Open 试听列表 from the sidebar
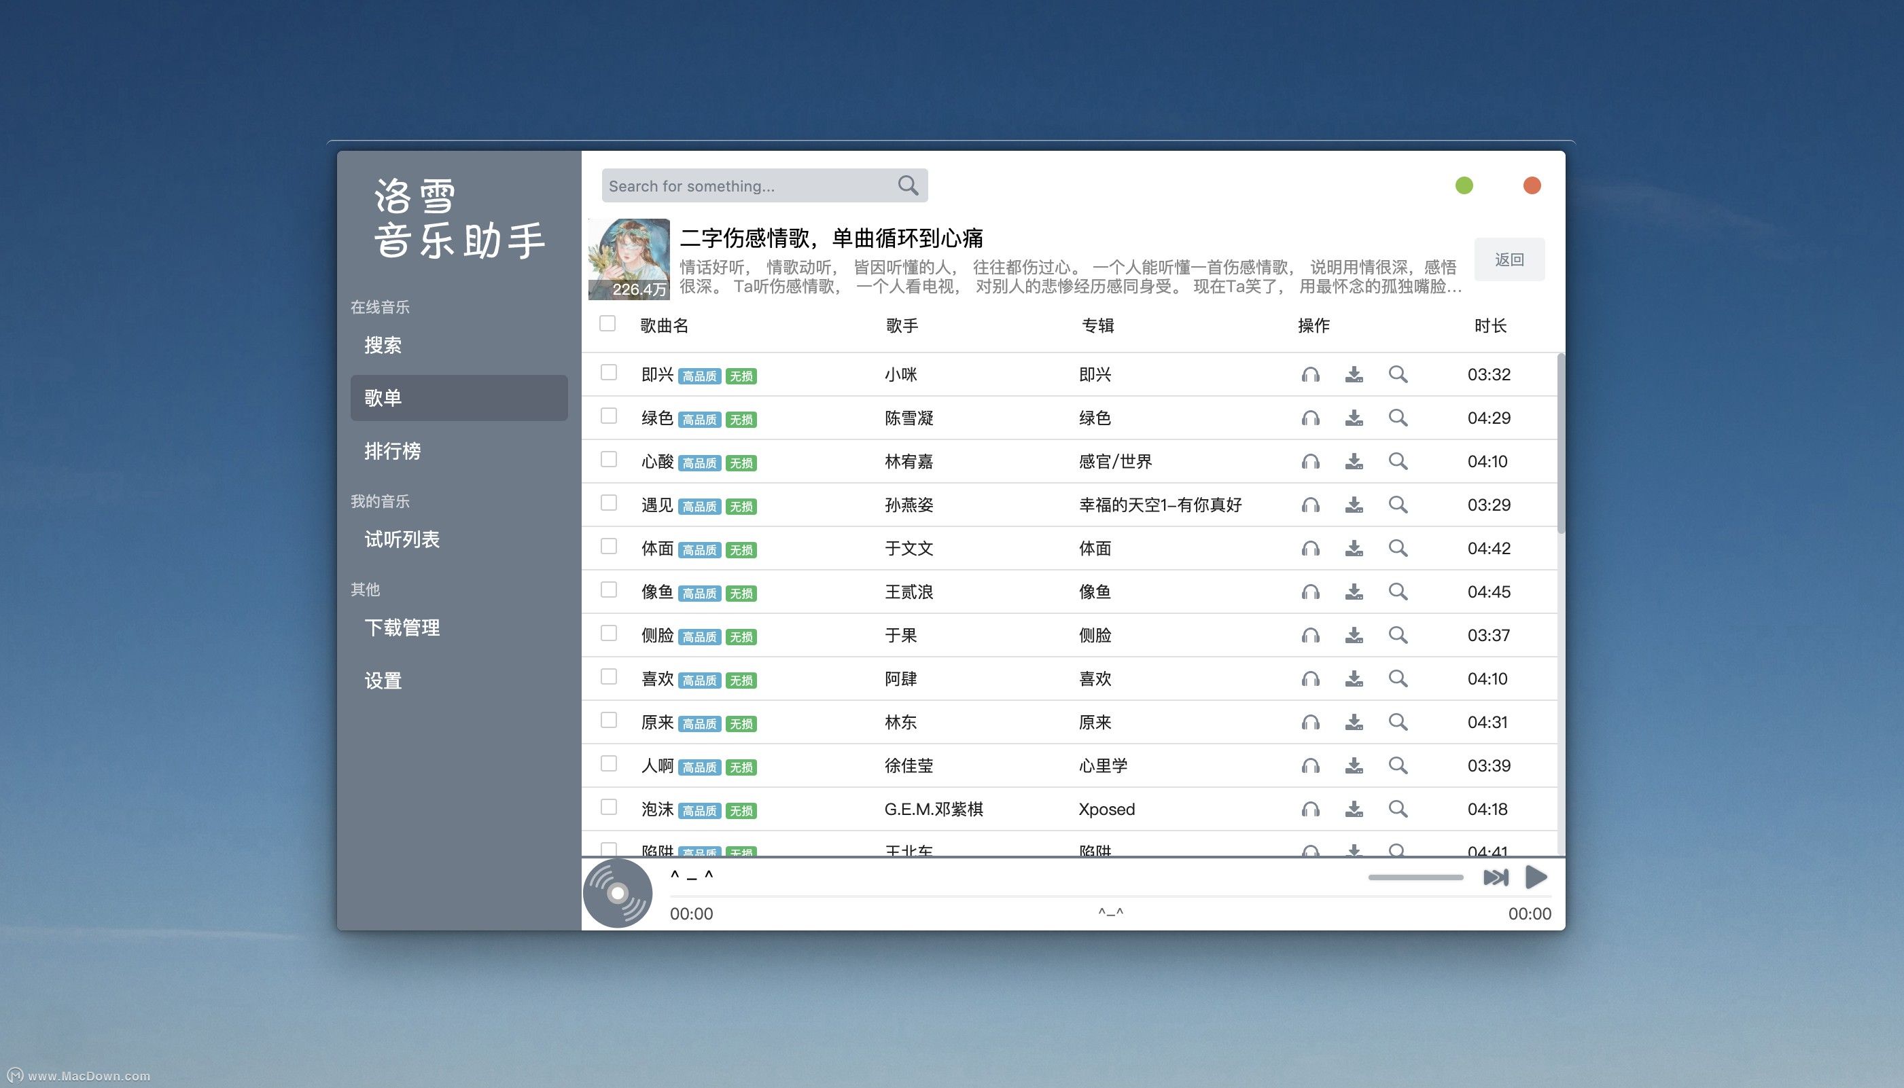1904x1088 pixels. tap(402, 539)
